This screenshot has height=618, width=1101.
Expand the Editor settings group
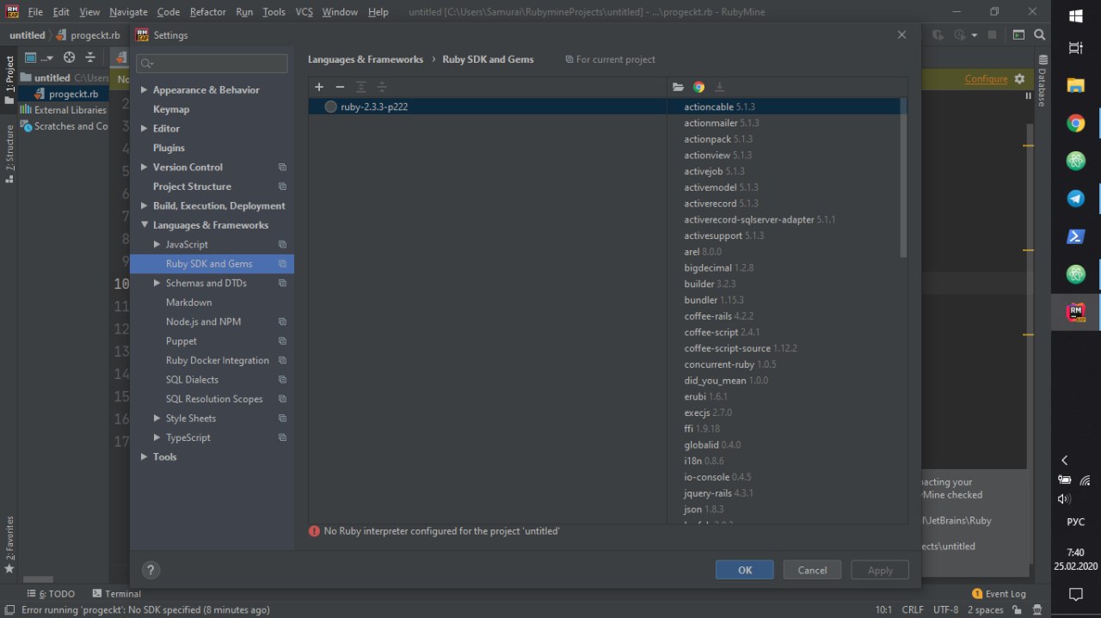point(145,129)
